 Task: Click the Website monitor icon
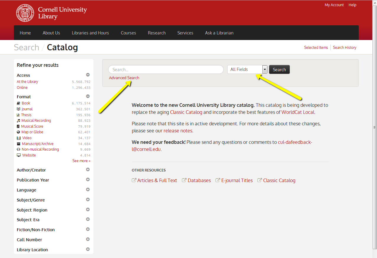coord(19,155)
